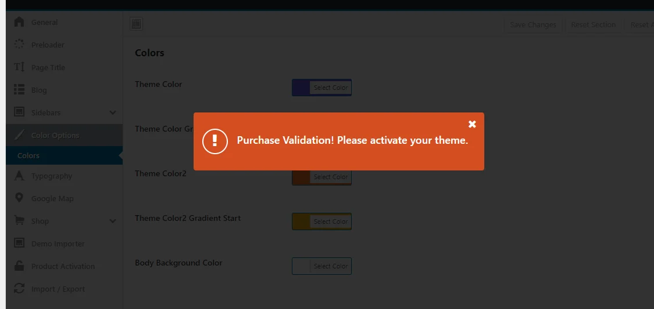
Task: Close the Purchase Validation alert
Action: (472, 124)
